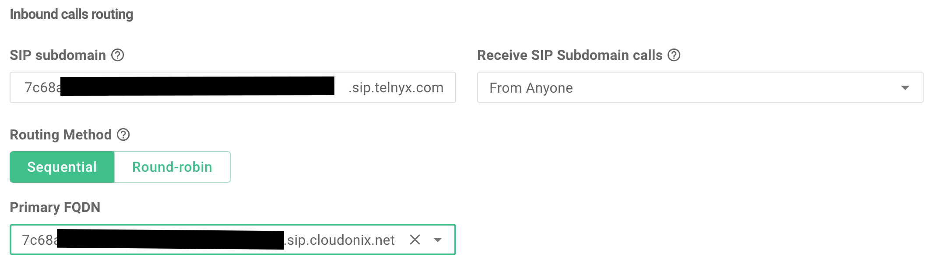Viewport: 935px width, 271px height.
Task: Expand the From Anyone dropdown arrow
Action: 905,88
